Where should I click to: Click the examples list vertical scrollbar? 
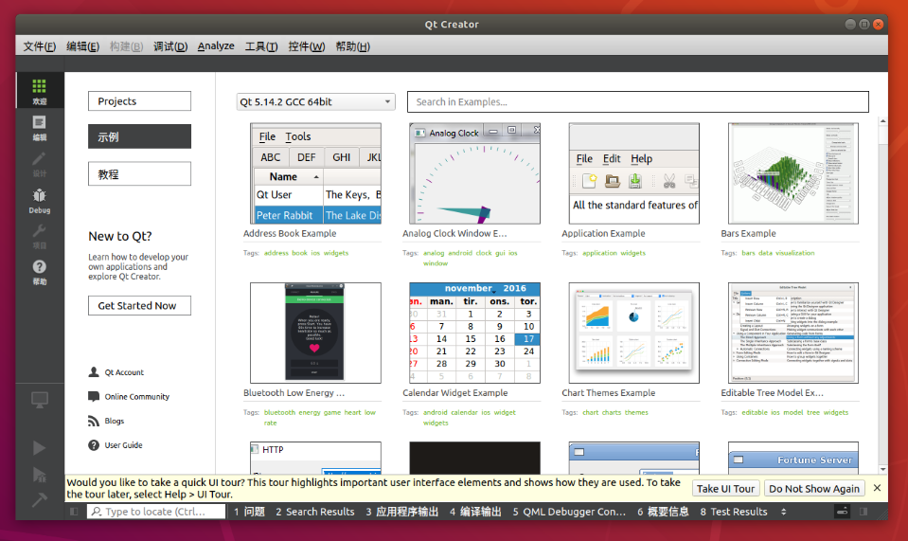coord(882,284)
